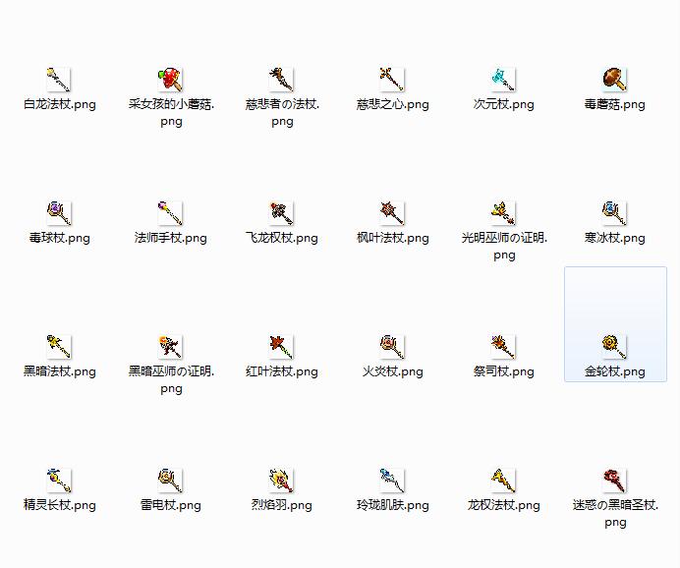Screen dimensions: 680x568
Task: Select the 枫叶法杖.png icon
Action: point(392,213)
